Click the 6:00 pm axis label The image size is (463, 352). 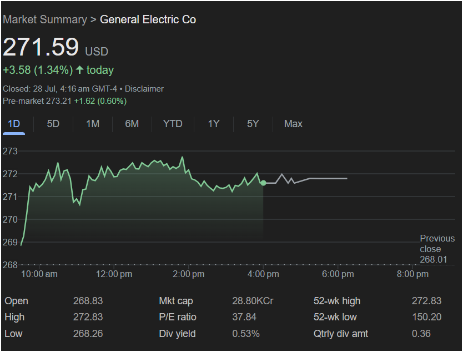[338, 274]
